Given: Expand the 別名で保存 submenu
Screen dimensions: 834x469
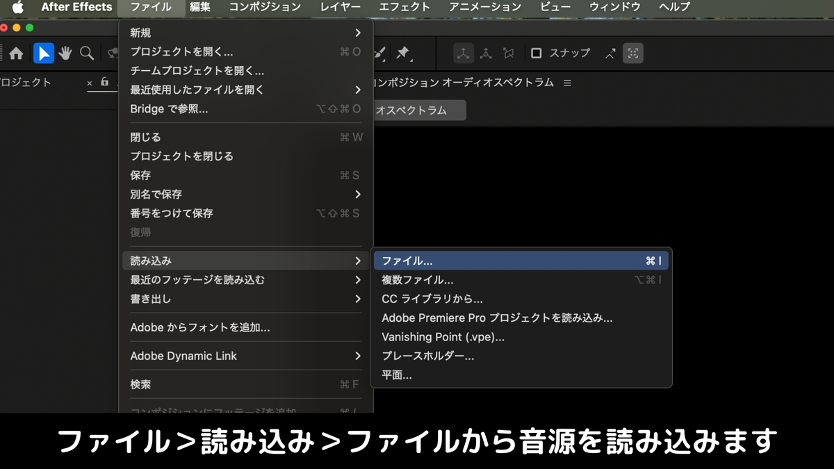Looking at the screenshot, I should [x=246, y=195].
